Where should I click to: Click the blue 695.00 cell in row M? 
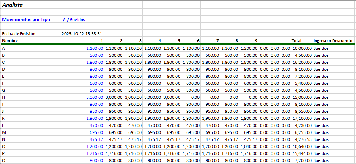tap(97, 132)
